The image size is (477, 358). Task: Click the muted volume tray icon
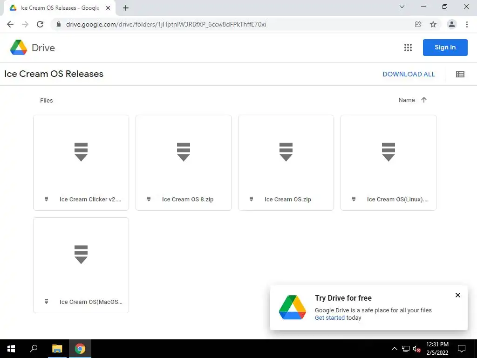point(416,349)
